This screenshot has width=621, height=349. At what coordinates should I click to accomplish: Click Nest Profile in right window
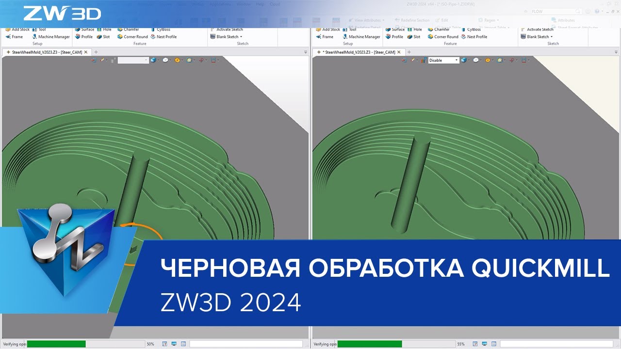click(x=474, y=37)
